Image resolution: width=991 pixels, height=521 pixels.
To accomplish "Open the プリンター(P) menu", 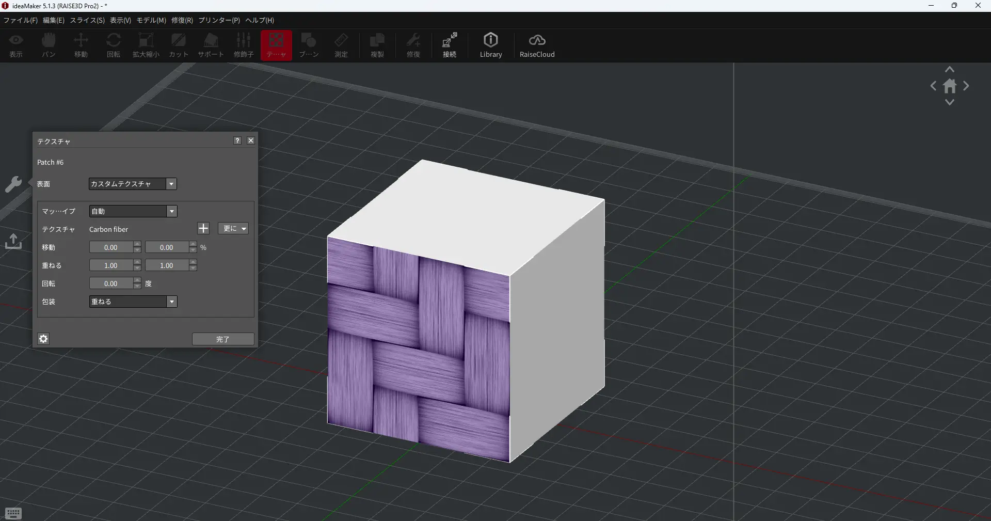I will 219,20.
